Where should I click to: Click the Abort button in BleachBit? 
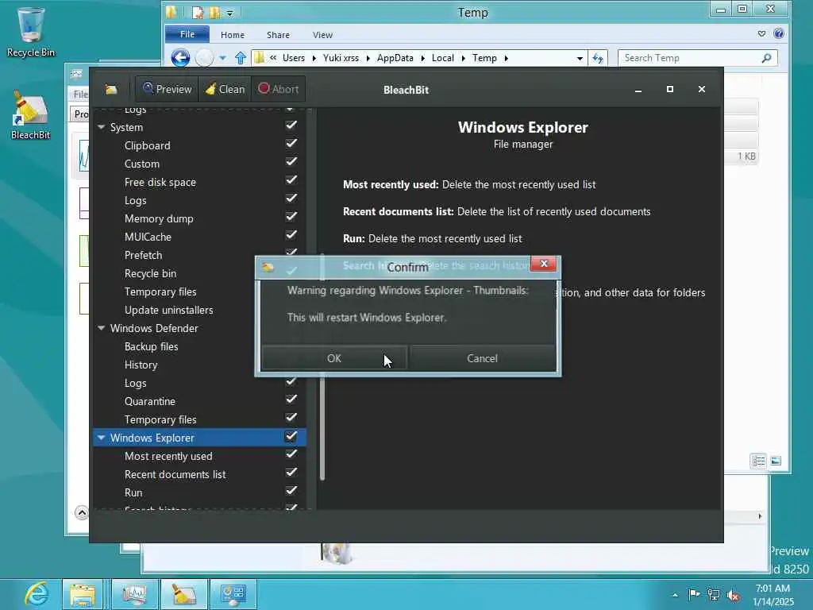pyautogui.click(x=279, y=89)
